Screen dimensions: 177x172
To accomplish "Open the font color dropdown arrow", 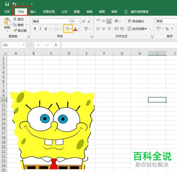I will point(79,29).
